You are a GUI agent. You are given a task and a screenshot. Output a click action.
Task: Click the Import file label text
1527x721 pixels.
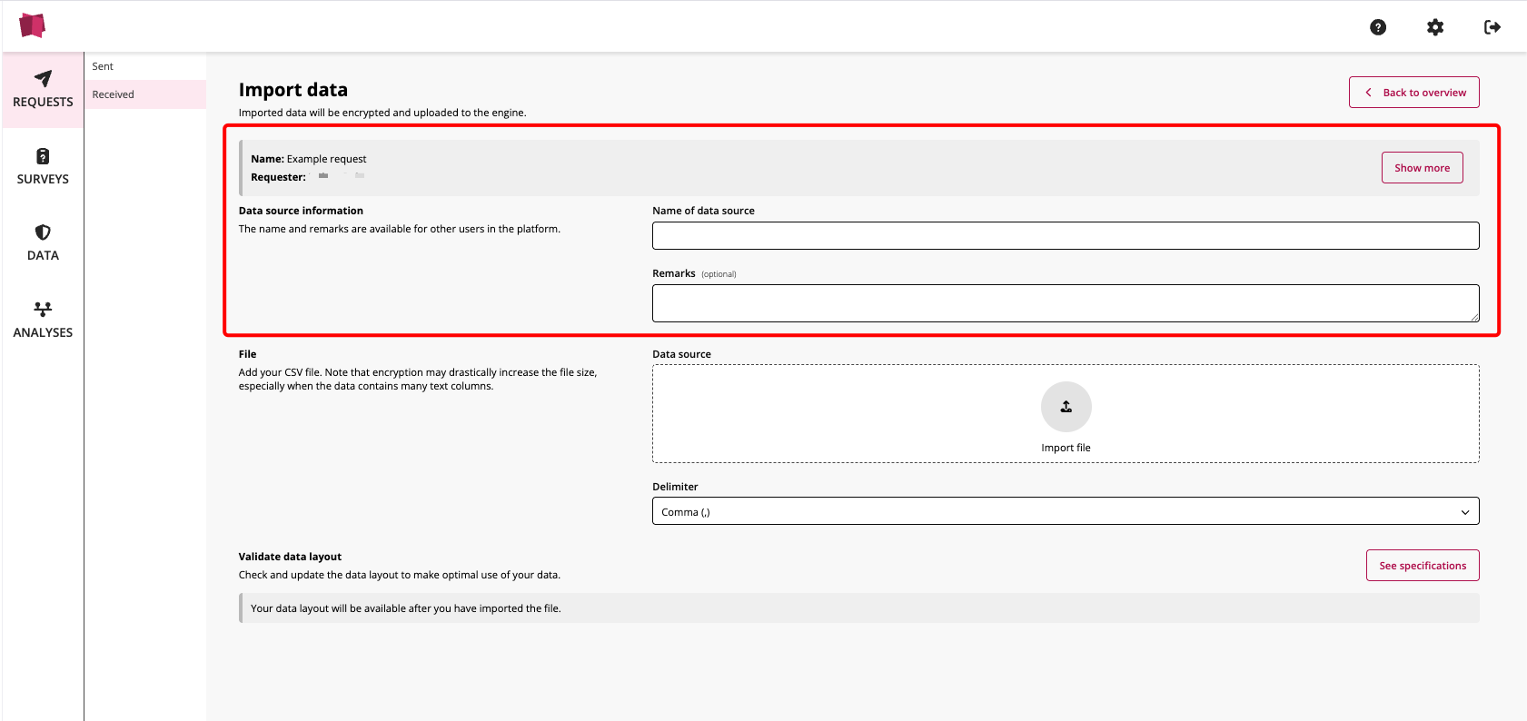[1066, 448]
